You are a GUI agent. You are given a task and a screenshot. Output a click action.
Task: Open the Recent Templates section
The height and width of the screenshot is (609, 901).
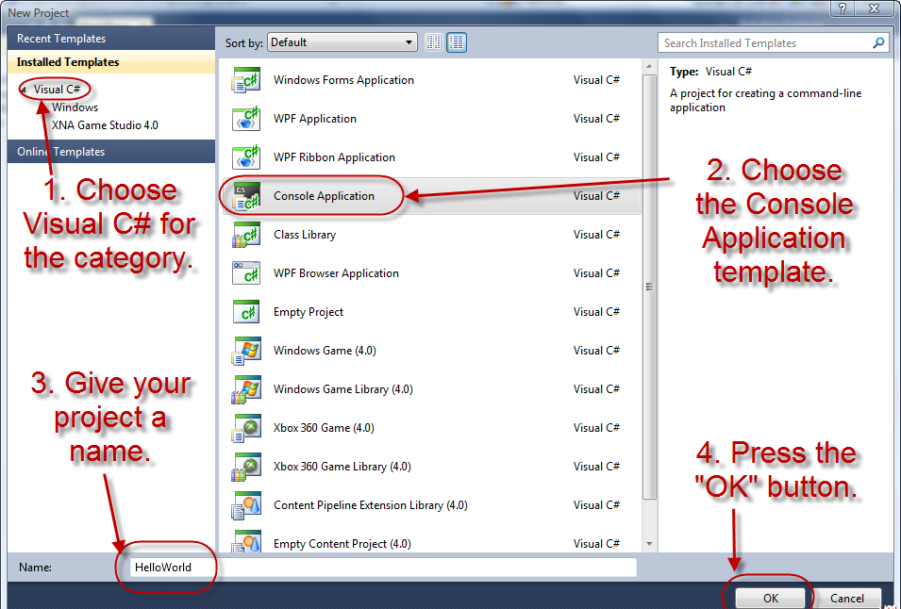coord(111,39)
